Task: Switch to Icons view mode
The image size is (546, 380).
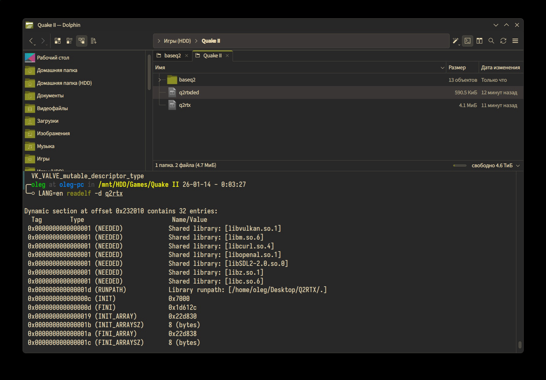Action: pyautogui.click(x=57, y=41)
